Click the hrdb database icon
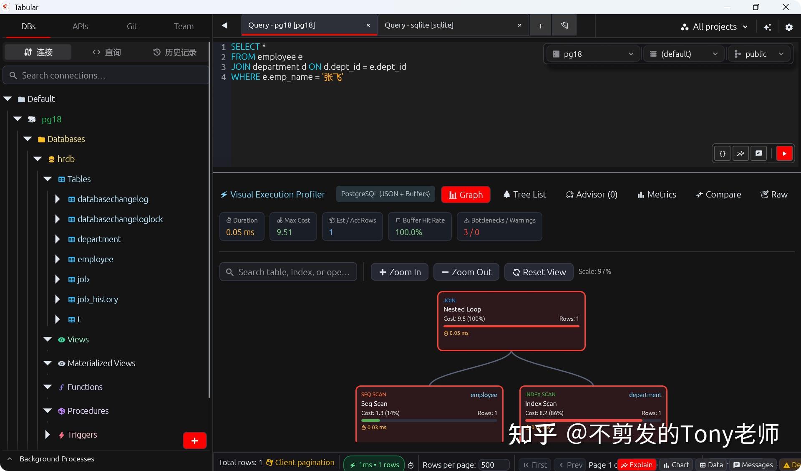The width and height of the screenshot is (801, 471). tap(51, 159)
